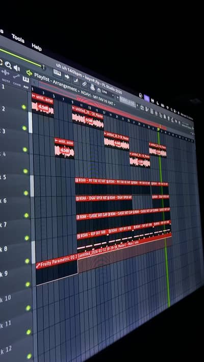Mute the IDGAF OPEN HAT track's green LED

27,215
